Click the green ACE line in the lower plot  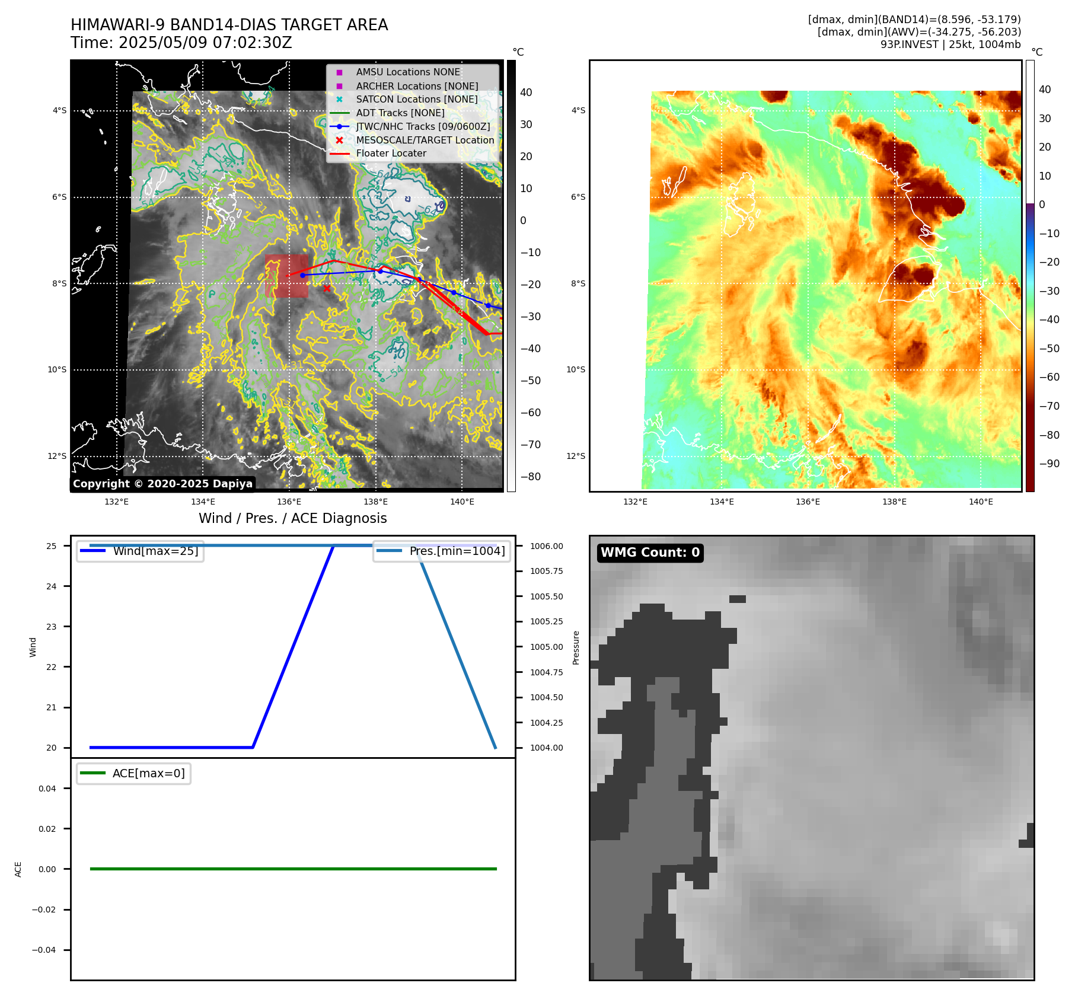[x=293, y=869]
